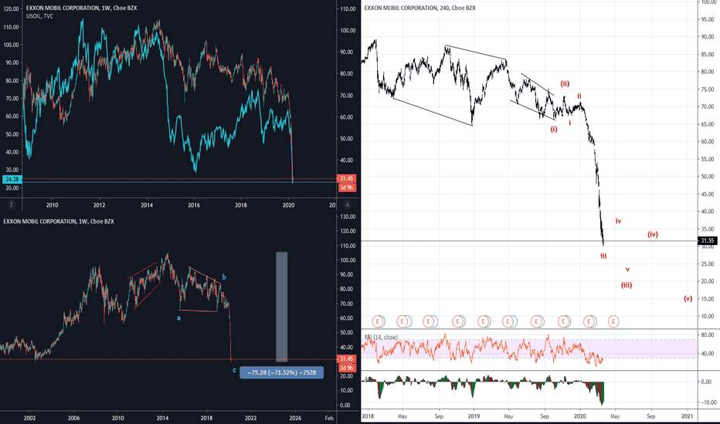The height and width of the screenshot is (424, 720).
Task: Click the 80.00 value on the RSI axis
Action: (708, 335)
